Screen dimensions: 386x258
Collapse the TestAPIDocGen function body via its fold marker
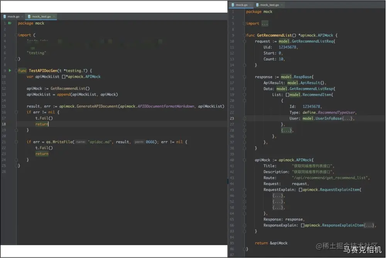tap(17, 71)
